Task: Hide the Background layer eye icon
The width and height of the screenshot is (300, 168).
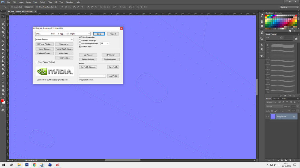Action: tap(268, 117)
